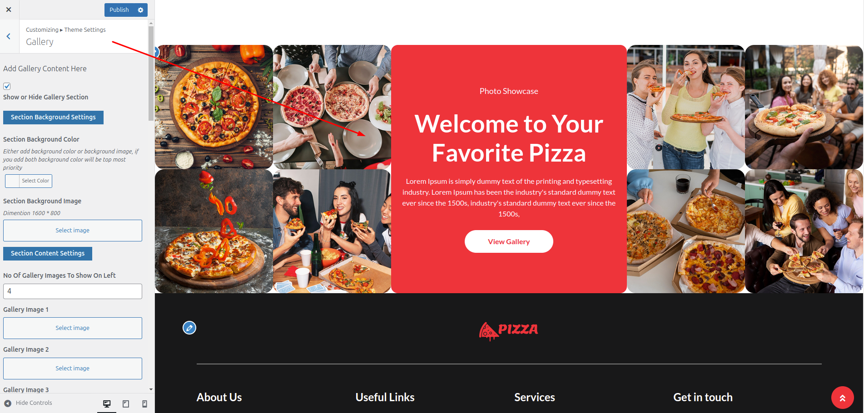This screenshot has width=864, height=413.
Task: Toggle Show or Hide Gallery Section checkbox
Action: (7, 86)
